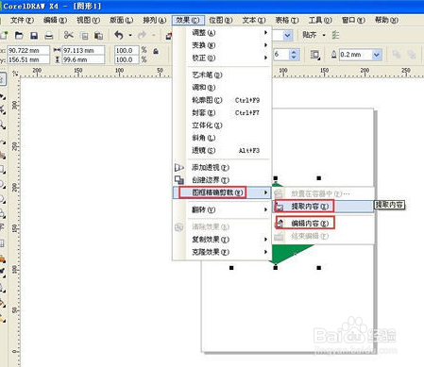The width and height of the screenshot is (424, 367).
Task: Click the Paste clipboard icon
Action: point(99,36)
